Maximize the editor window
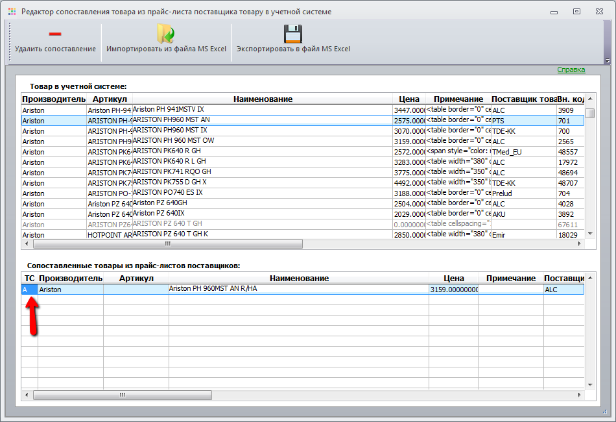616x422 pixels. coord(576,12)
